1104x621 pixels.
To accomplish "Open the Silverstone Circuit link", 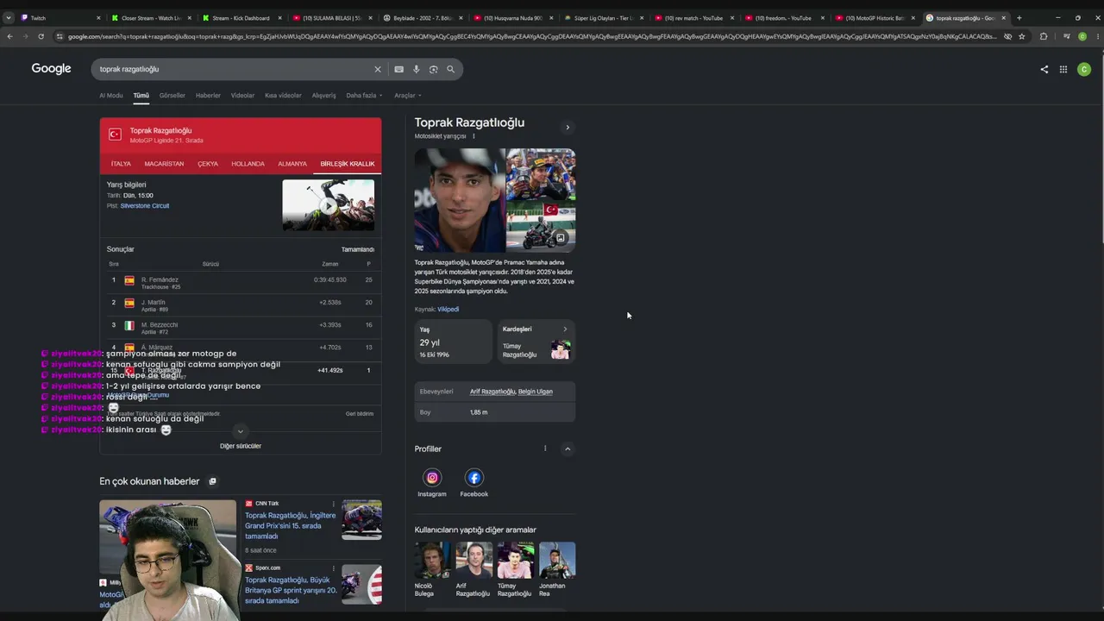I will (145, 206).
